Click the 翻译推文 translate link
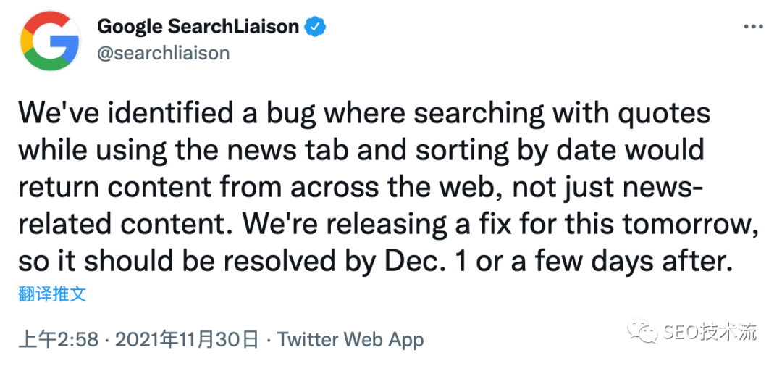Screen dimensions: 782x366 (52, 294)
